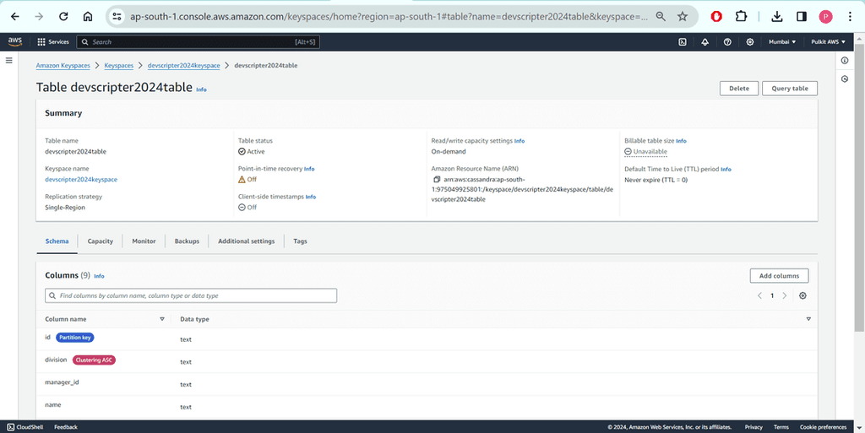Switch to the Backups tab
Image resolution: width=865 pixels, height=433 pixels.
point(187,241)
